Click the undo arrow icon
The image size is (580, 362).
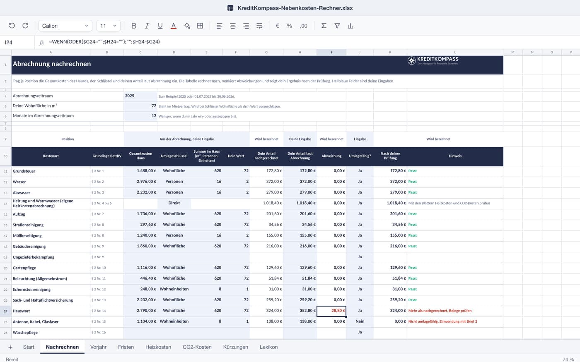12,26
